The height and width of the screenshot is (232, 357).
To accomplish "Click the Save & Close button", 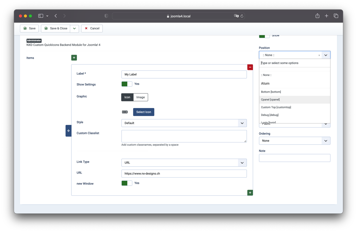I will point(56,29).
